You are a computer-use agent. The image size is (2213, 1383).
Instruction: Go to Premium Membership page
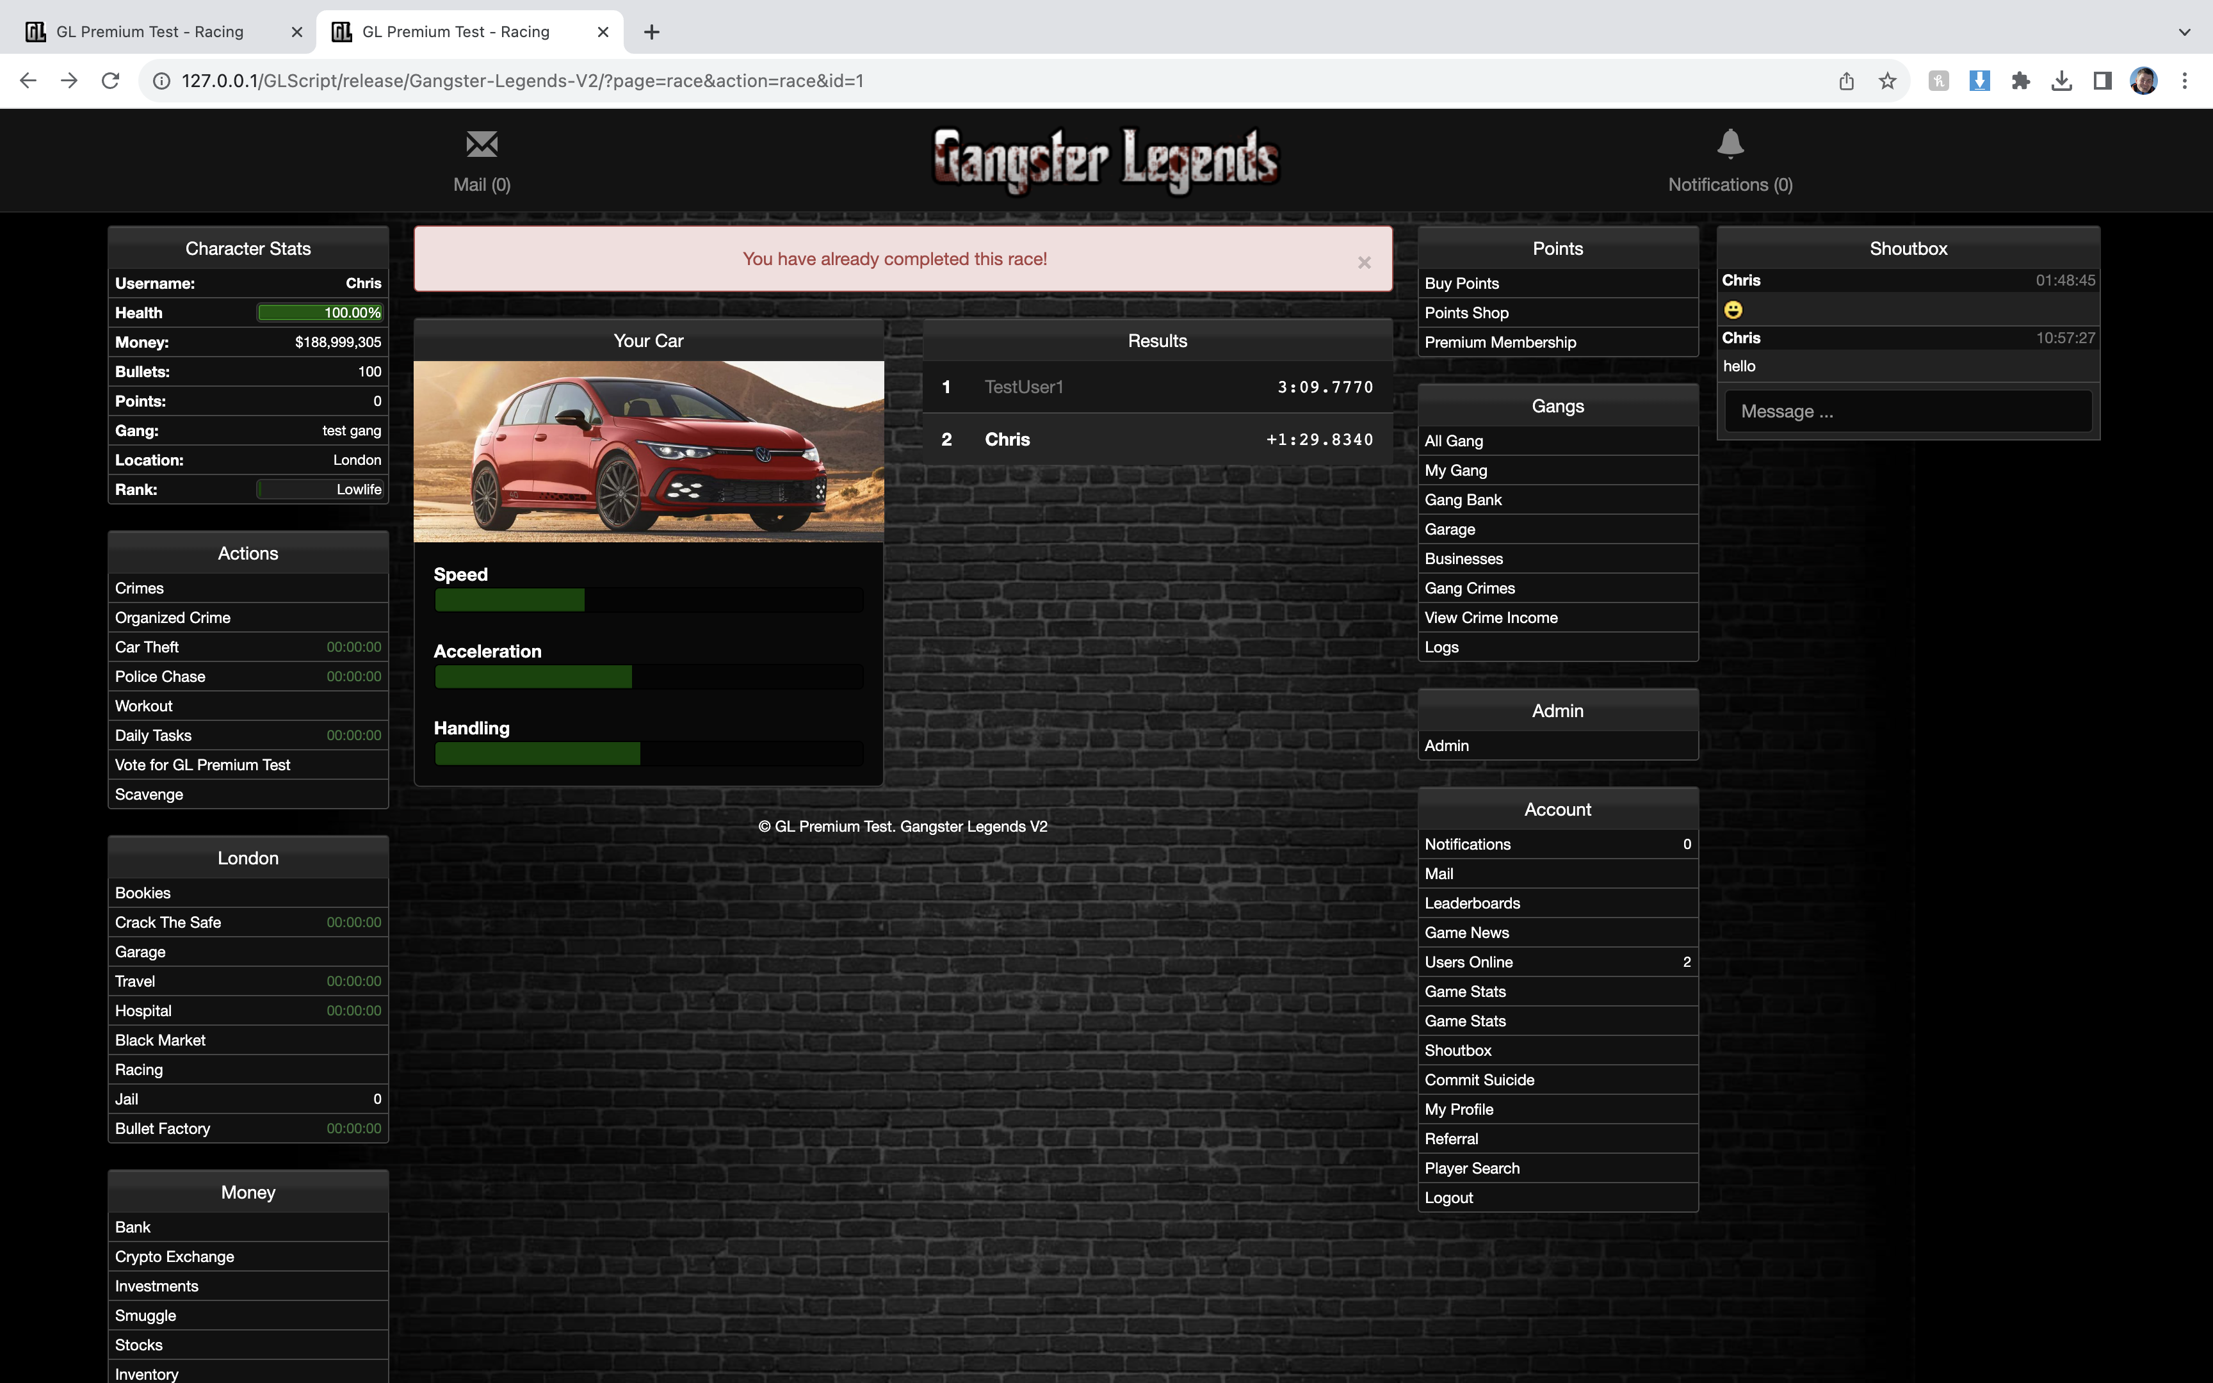(1500, 342)
